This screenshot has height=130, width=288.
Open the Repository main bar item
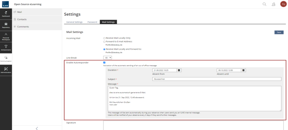(6, 25)
